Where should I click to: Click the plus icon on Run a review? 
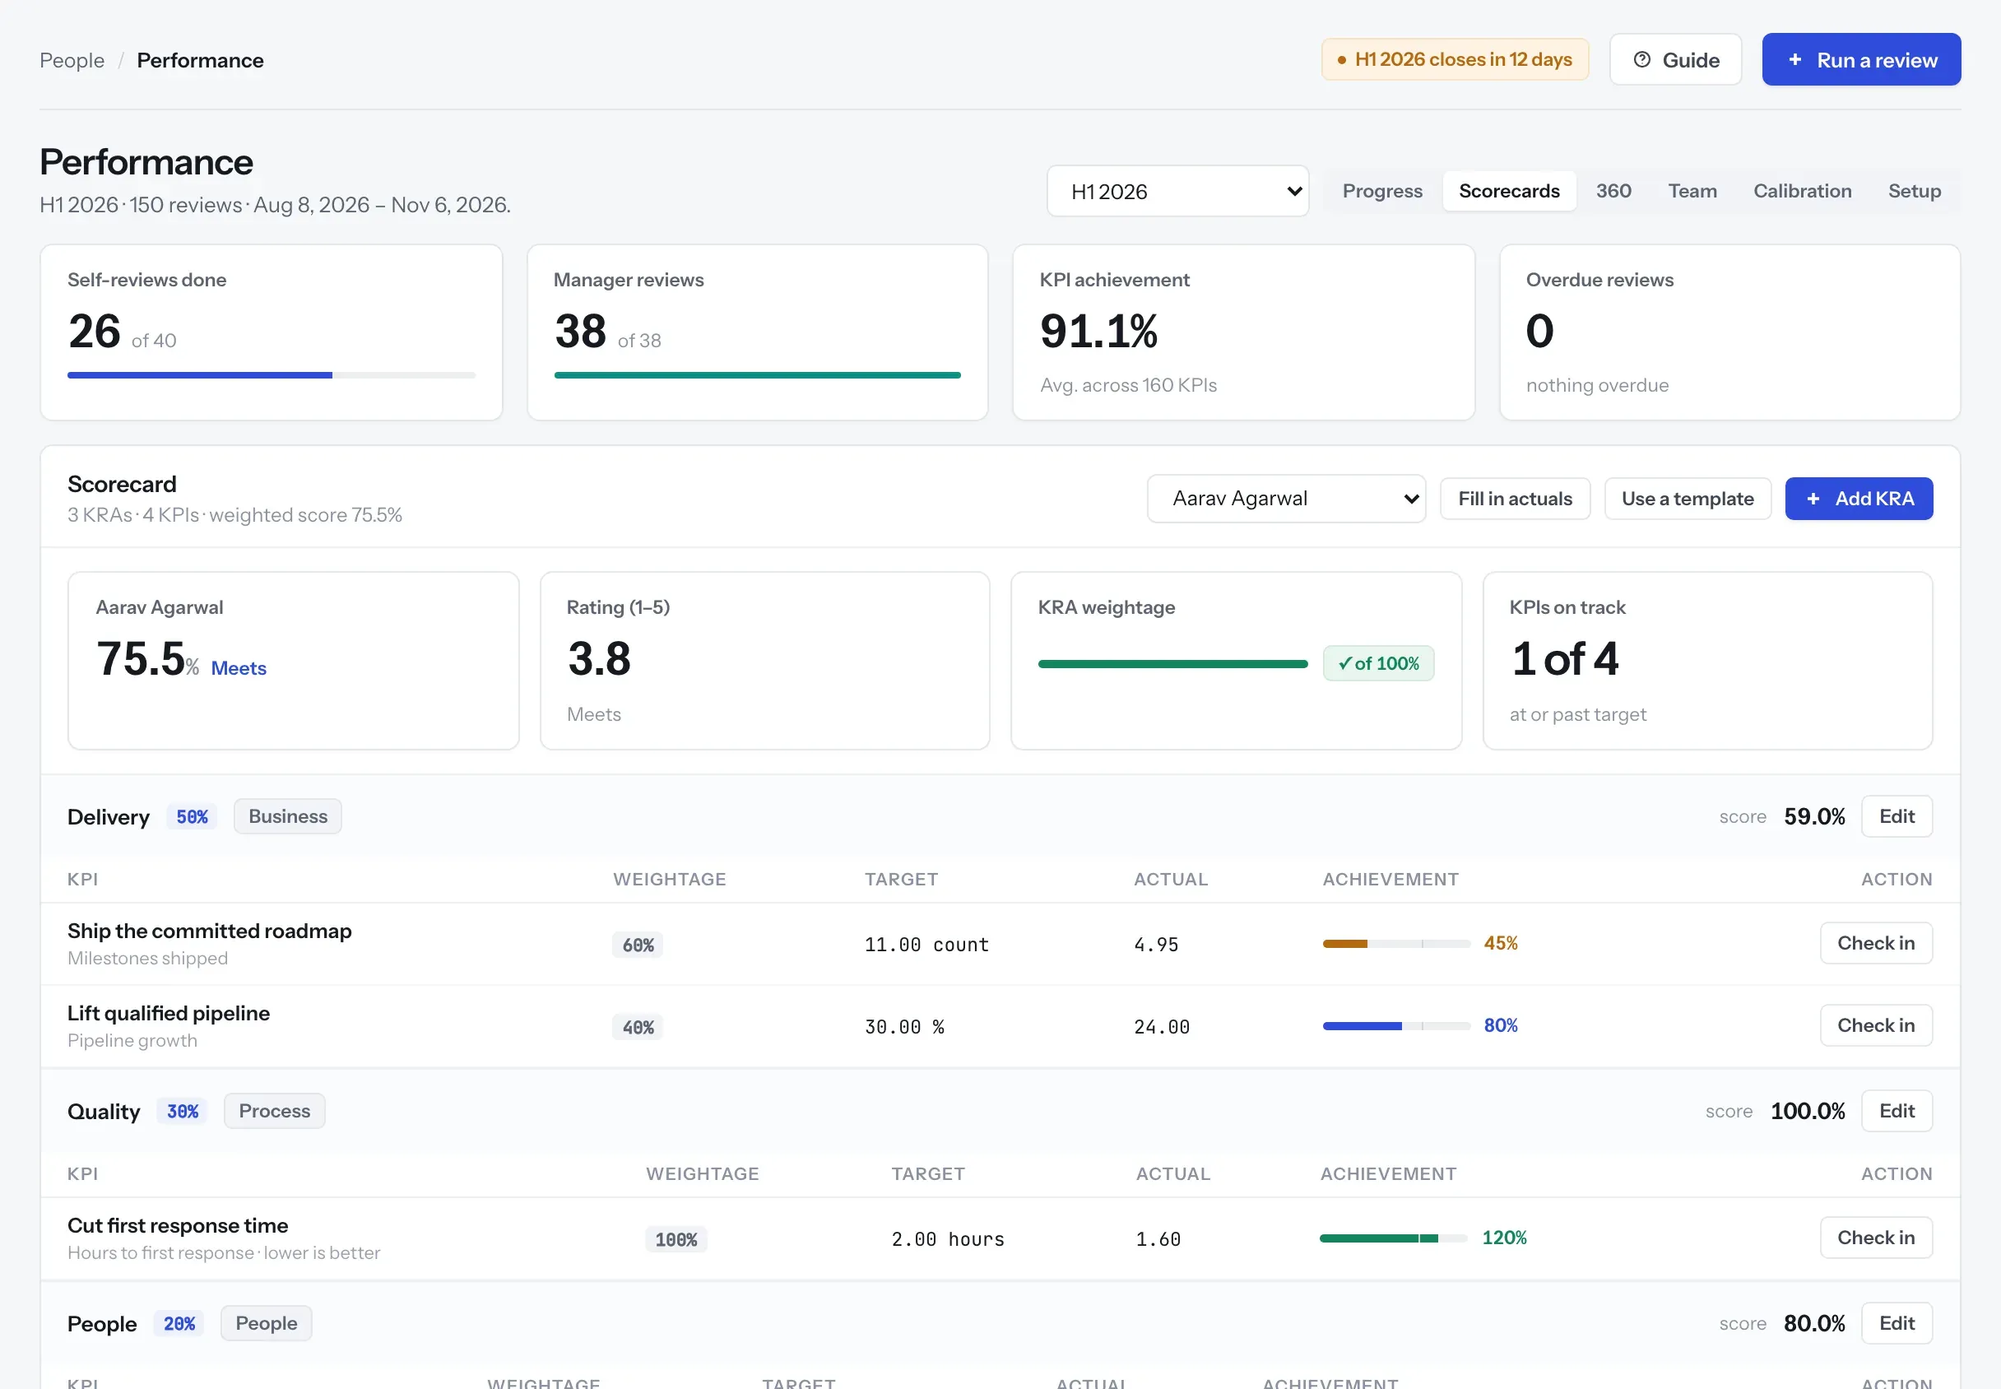coord(1794,59)
